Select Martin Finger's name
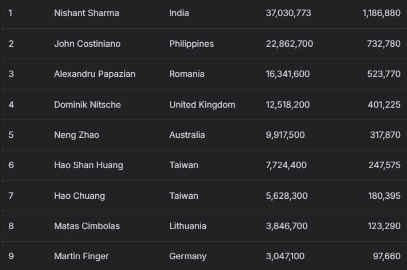The height and width of the screenshot is (270, 407). 80,256
